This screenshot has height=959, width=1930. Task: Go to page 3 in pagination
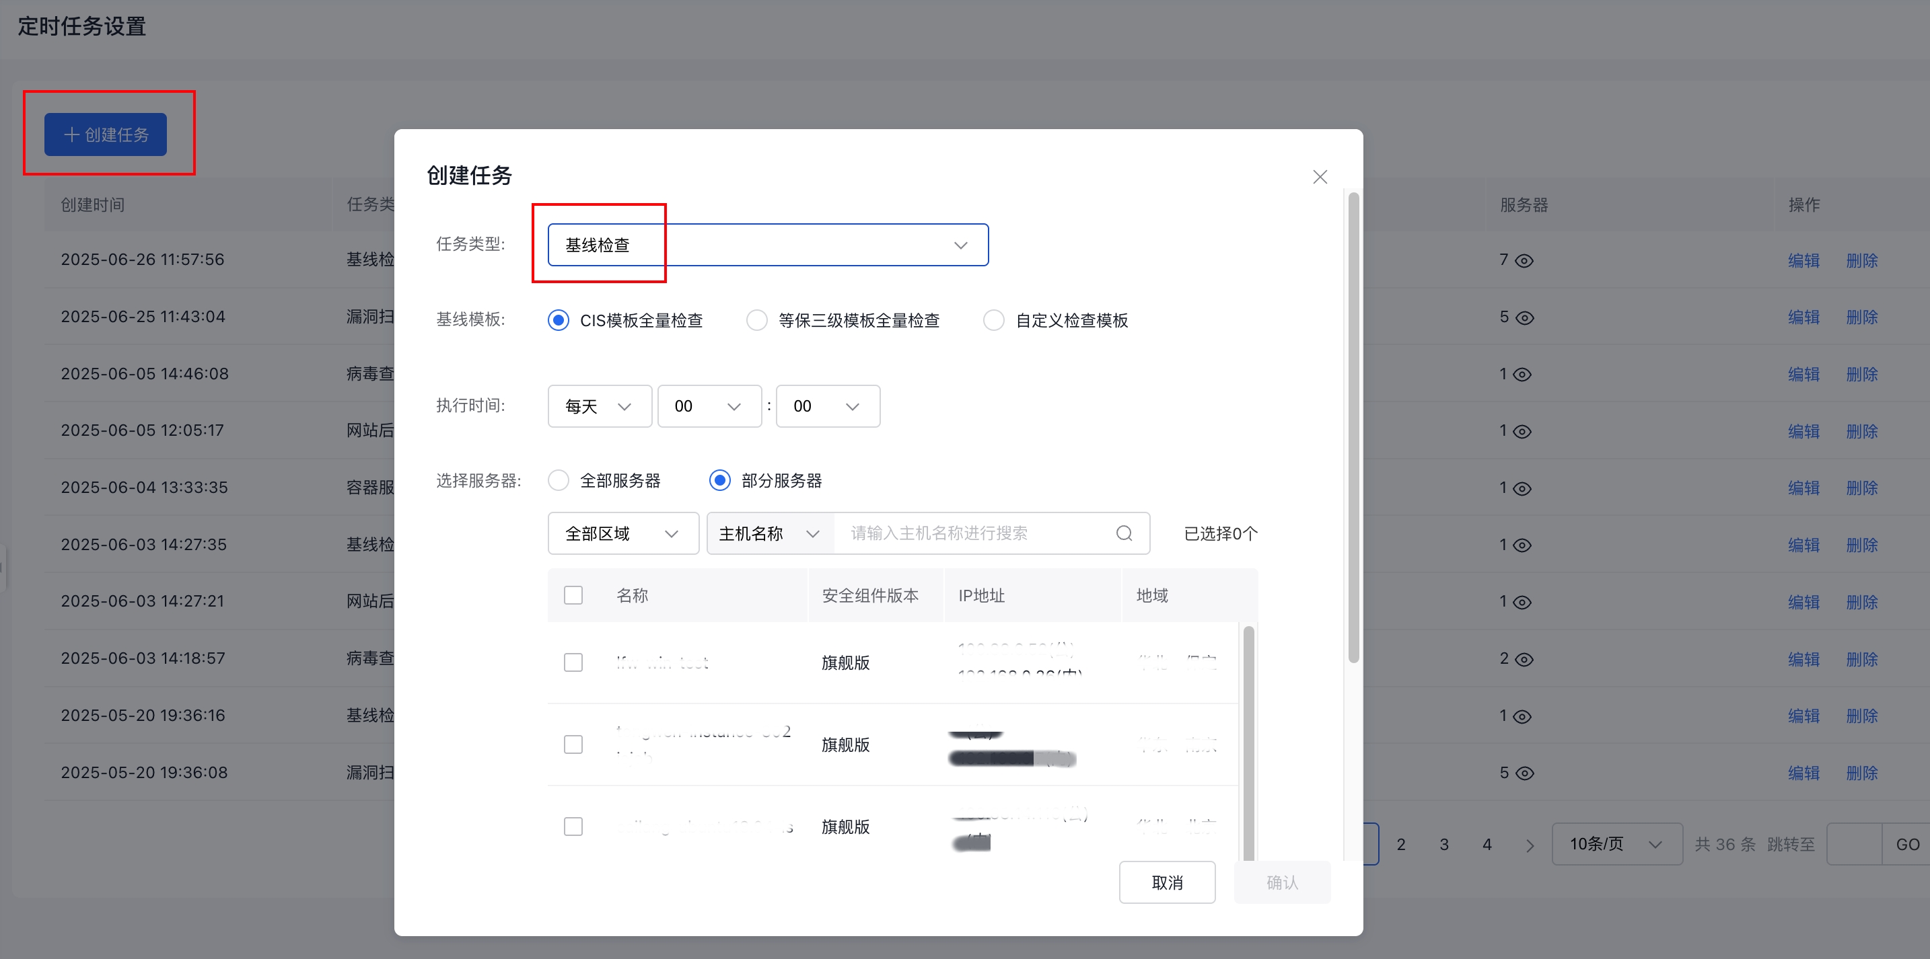(x=1443, y=845)
